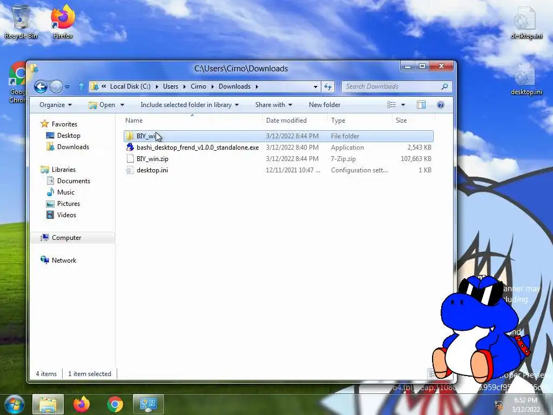Select desktop.ini file icon in list
The width and height of the screenshot is (553, 415).
[130, 170]
